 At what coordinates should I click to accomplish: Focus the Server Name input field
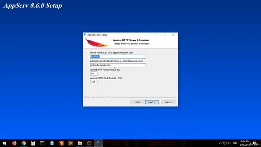coord(118,57)
